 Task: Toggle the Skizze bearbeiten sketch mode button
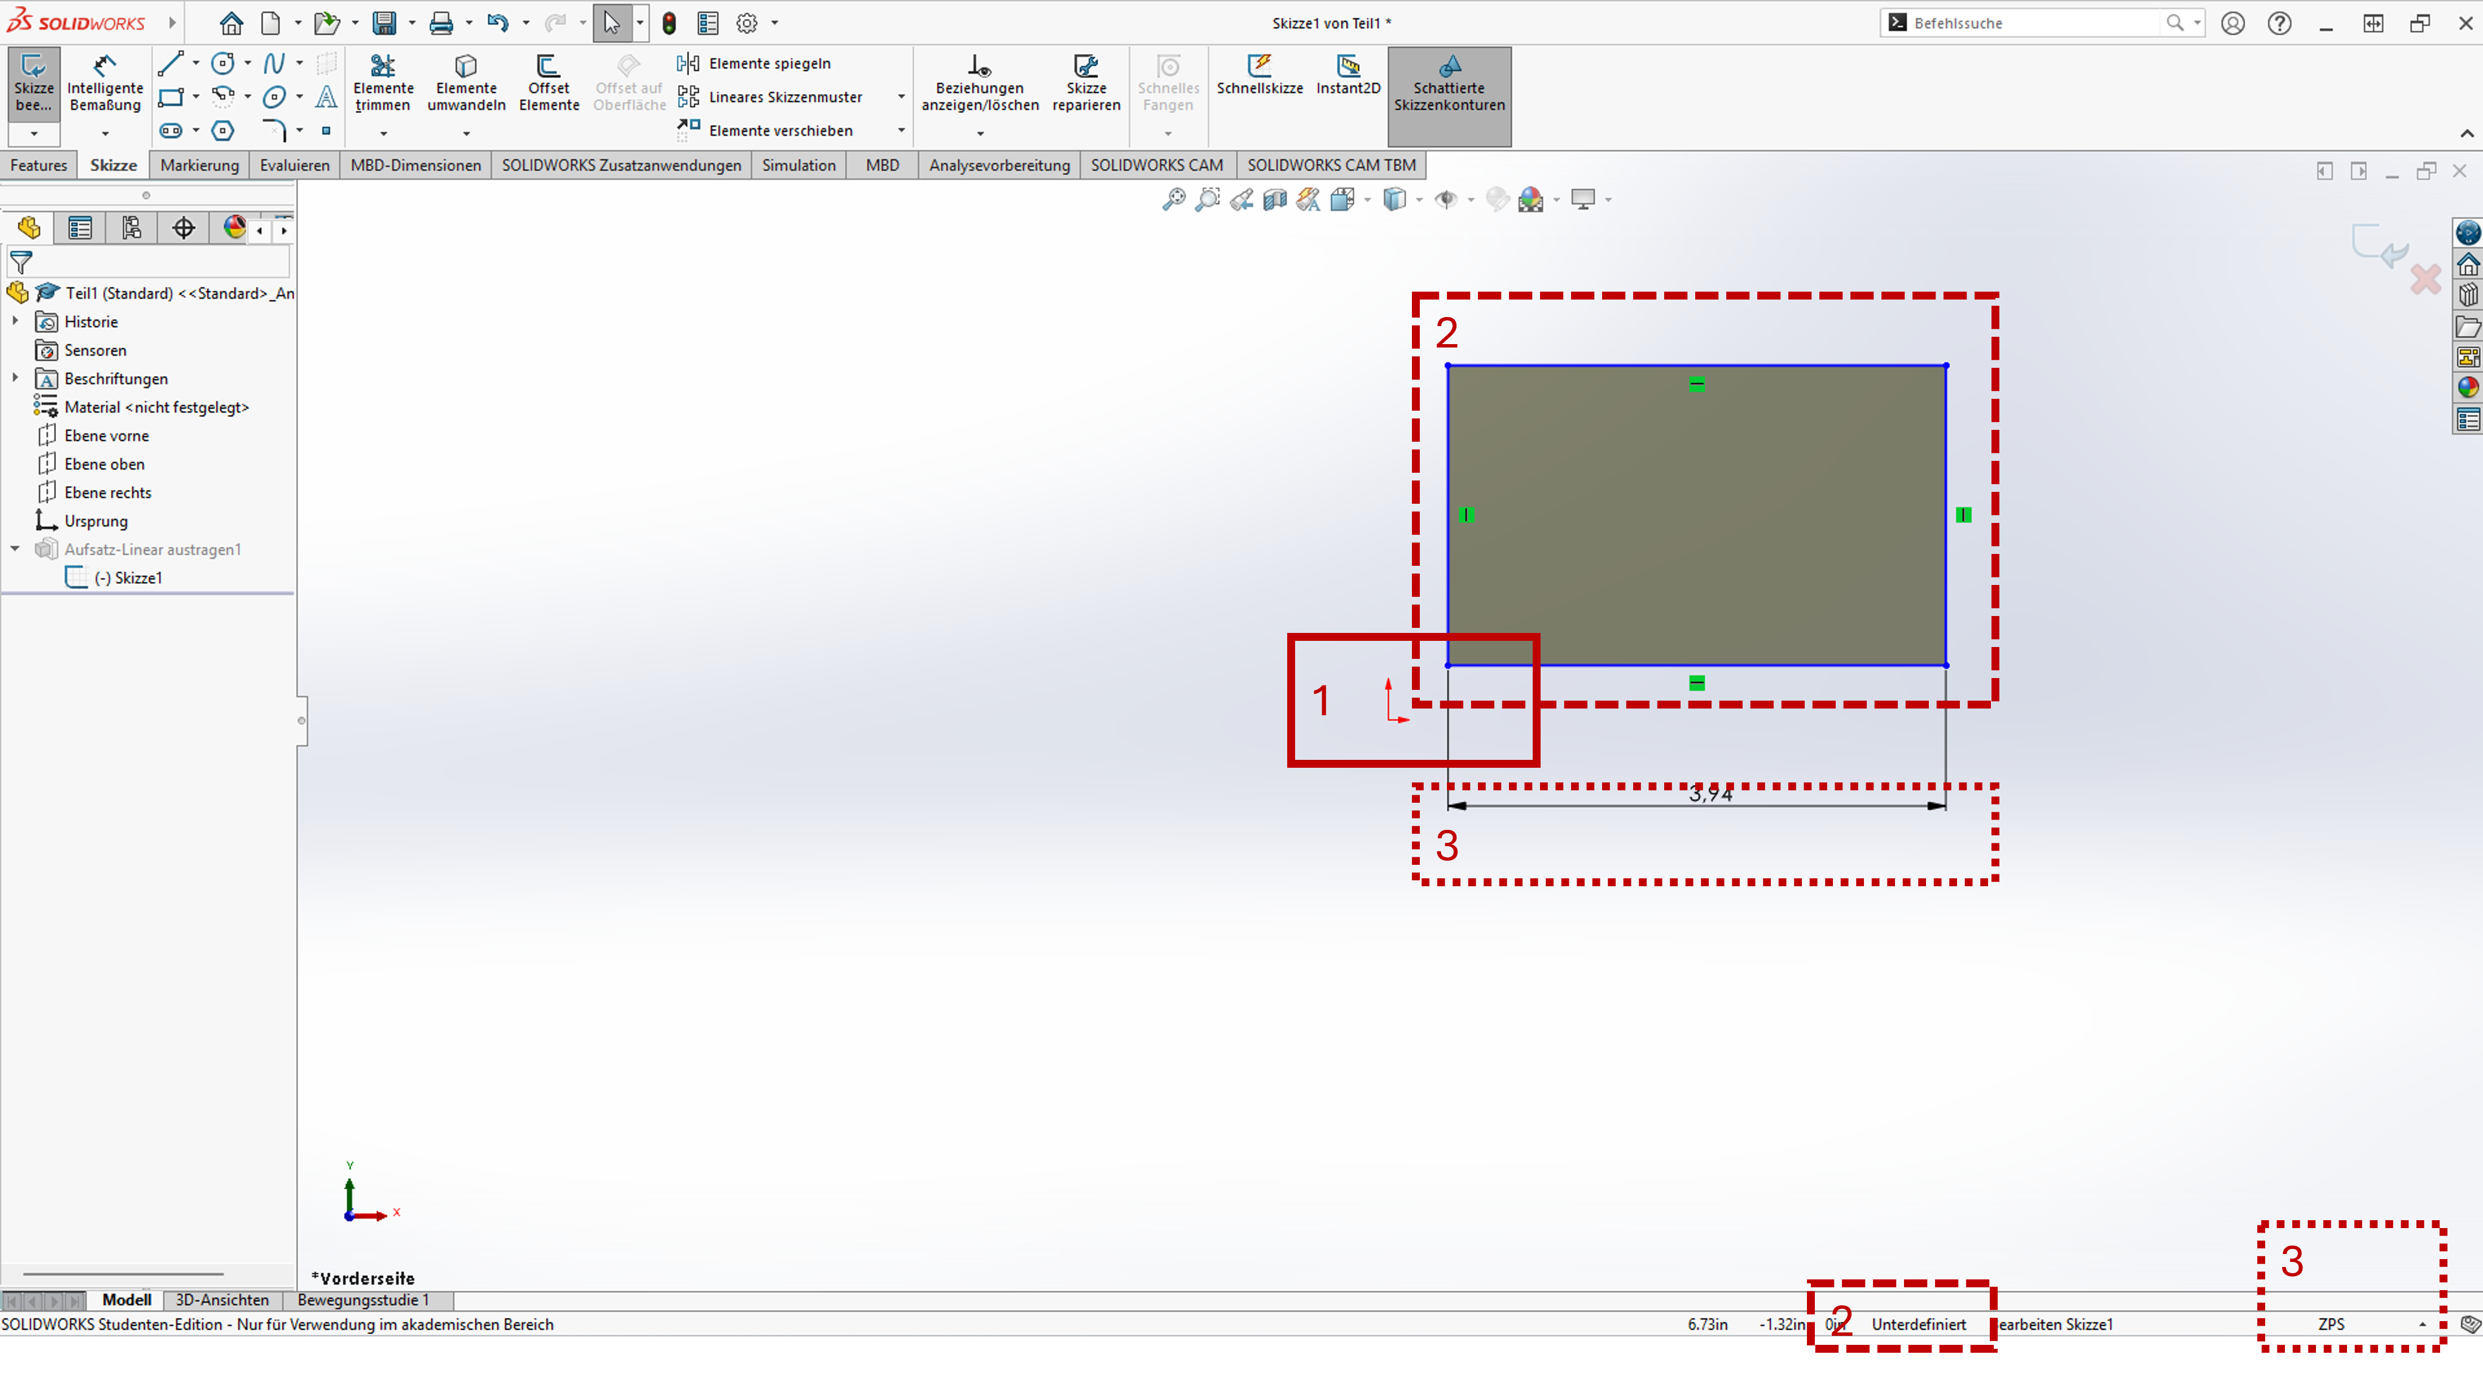tap(34, 83)
